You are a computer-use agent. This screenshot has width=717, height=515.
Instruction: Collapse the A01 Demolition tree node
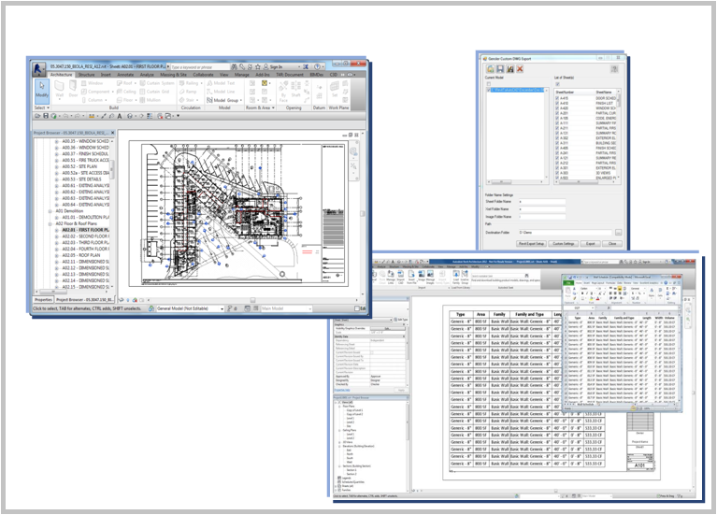pyautogui.click(x=50, y=211)
